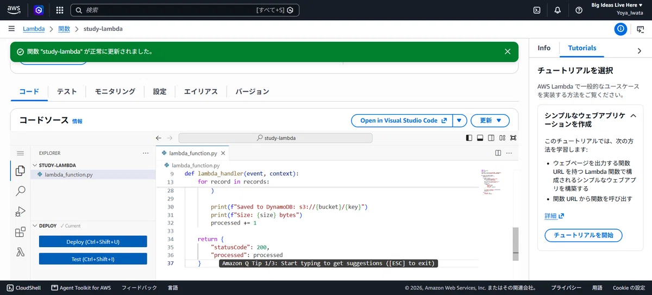Click the Test (Ctrl+Shift+I) button

93,259
